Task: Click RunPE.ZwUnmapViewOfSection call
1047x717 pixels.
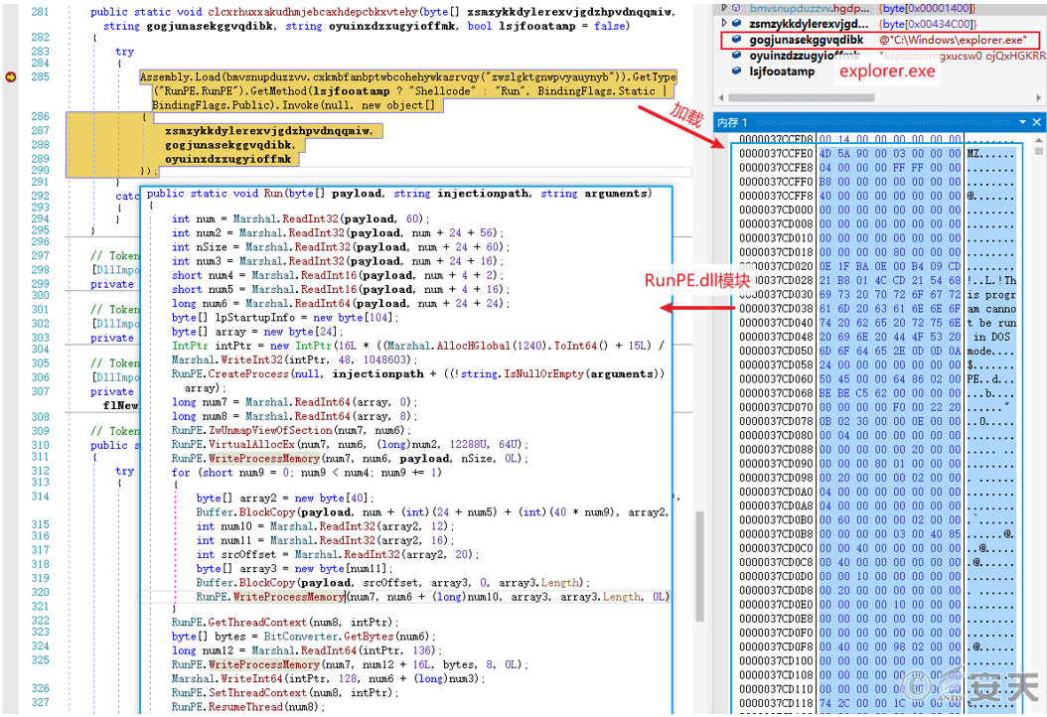Action: 251,431
